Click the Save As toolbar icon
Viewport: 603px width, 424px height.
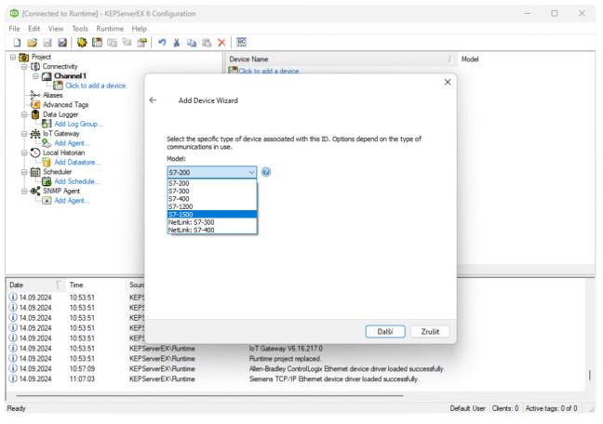point(62,43)
